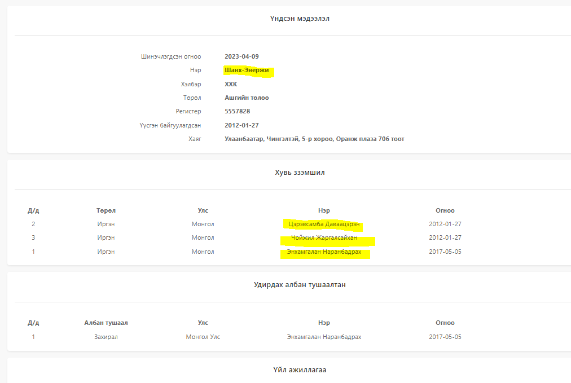Click the Төрөл column header in shareholders table
The width and height of the screenshot is (571, 383).
(106, 210)
